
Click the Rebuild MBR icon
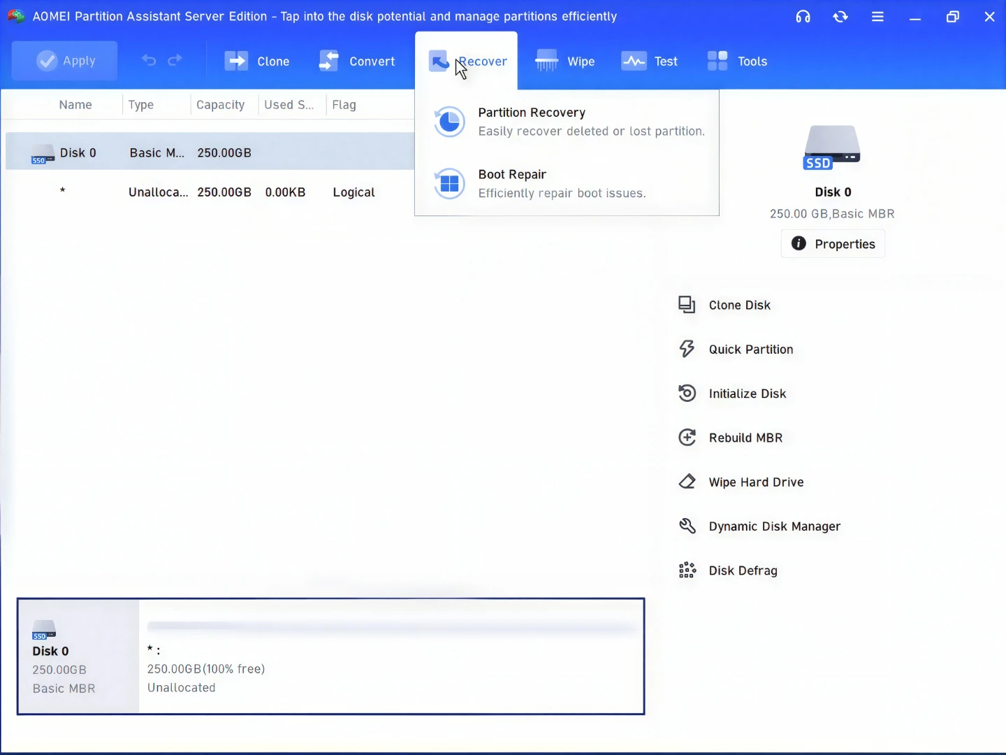click(687, 438)
